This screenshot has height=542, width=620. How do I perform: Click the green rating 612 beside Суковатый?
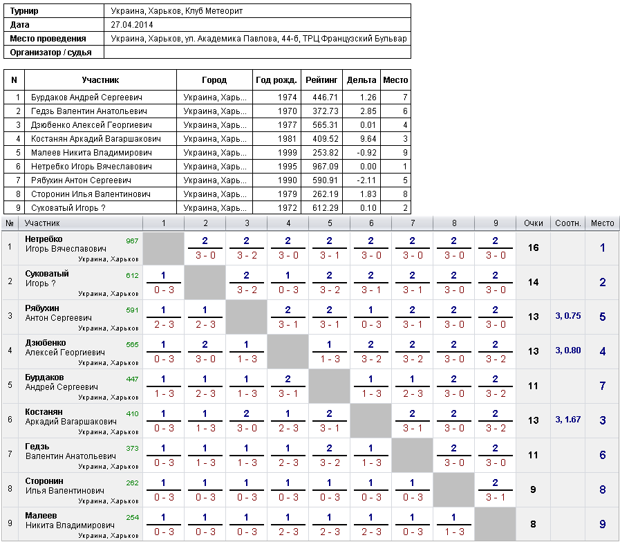[x=131, y=275]
